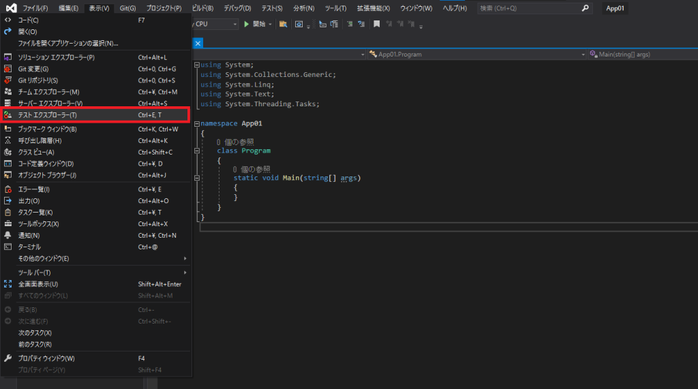The height and width of the screenshot is (389, 698).
Task: Click the 通知 bell icon
Action: click(x=8, y=235)
